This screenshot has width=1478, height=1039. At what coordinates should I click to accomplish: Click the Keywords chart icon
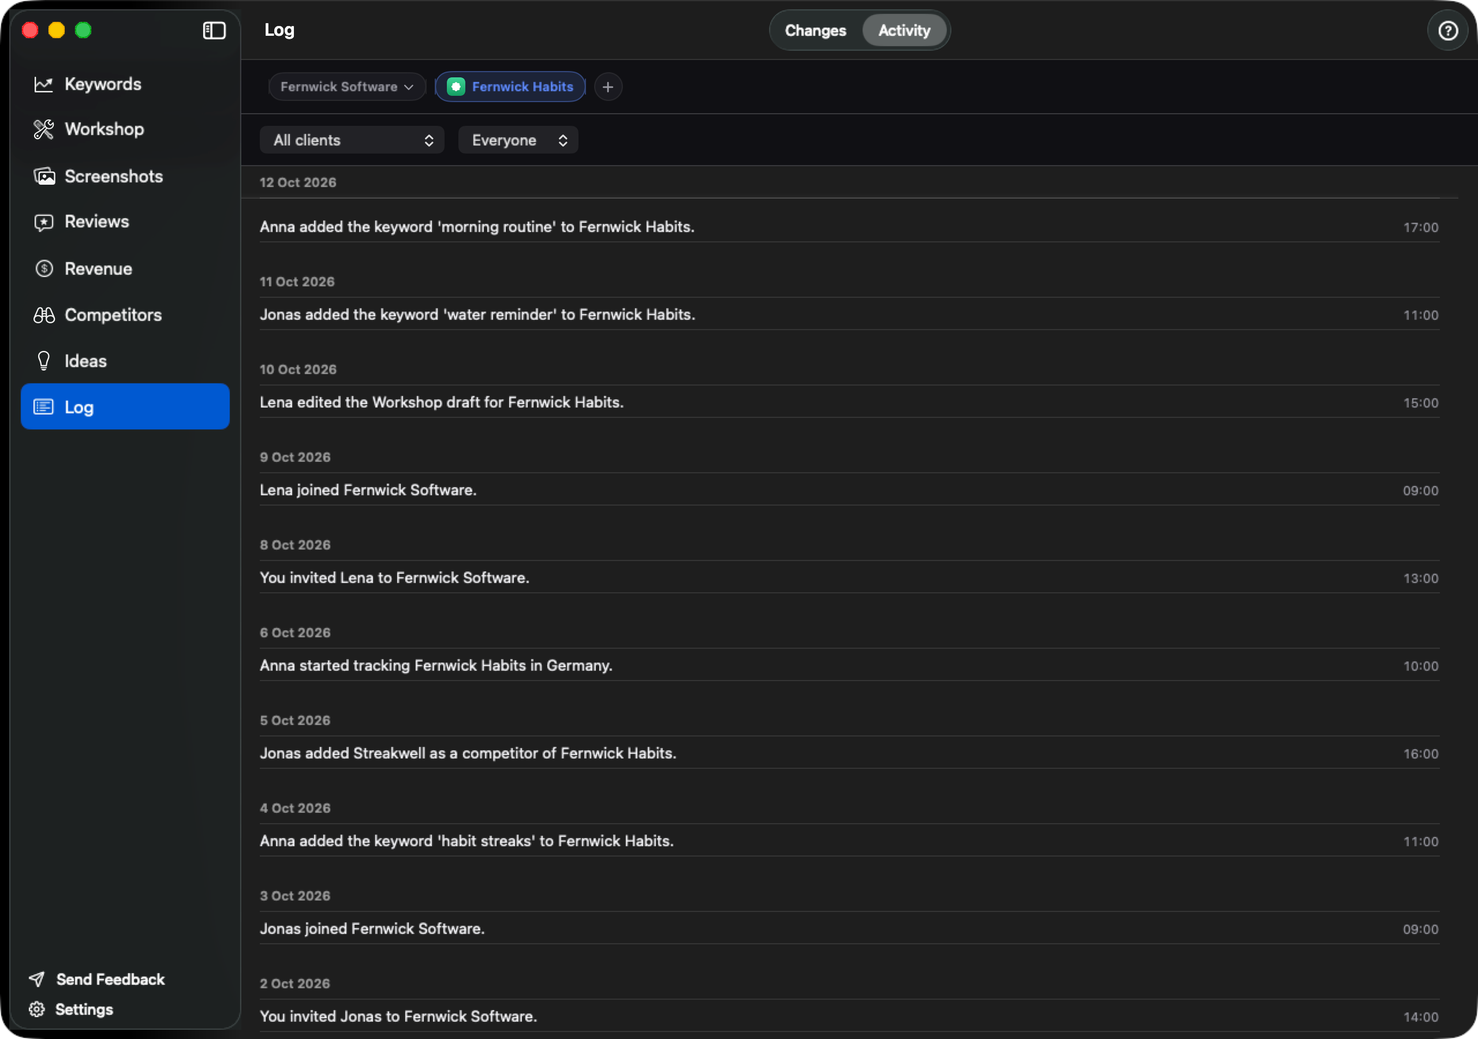(43, 84)
